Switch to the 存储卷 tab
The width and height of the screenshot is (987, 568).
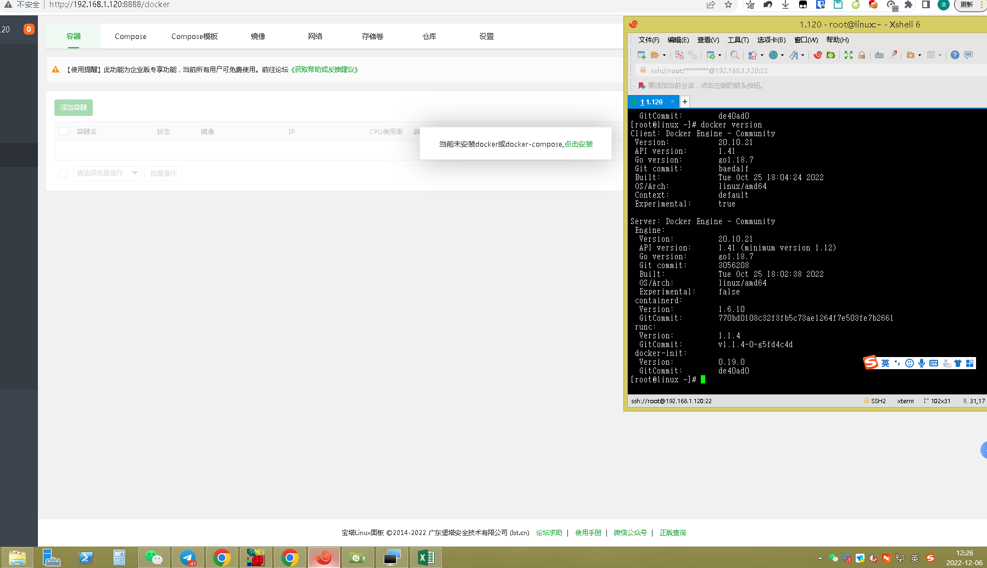pyautogui.click(x=372, y=36)
